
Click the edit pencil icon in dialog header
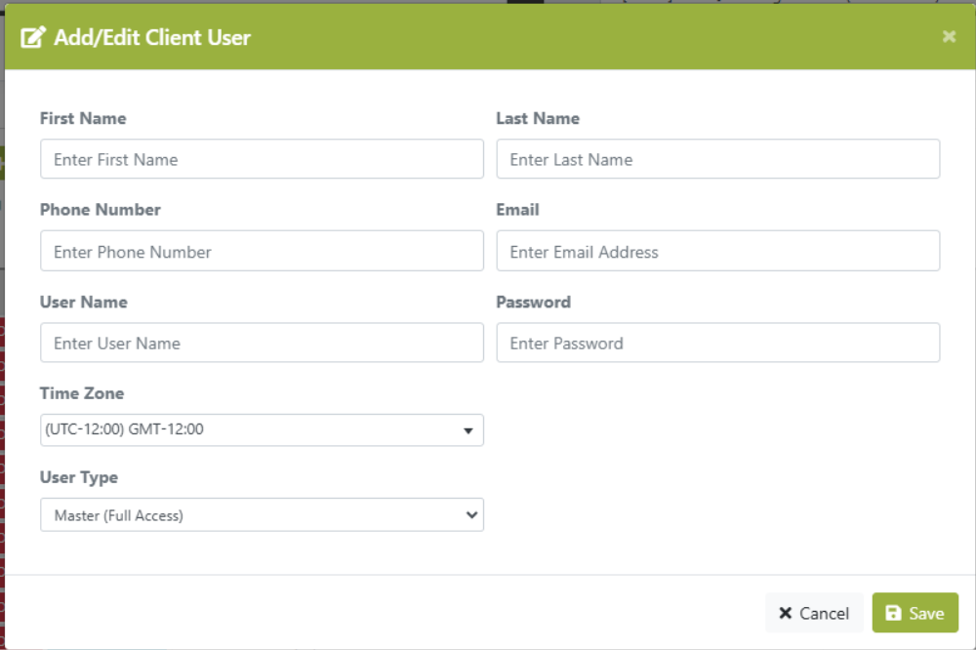[33, 38]
